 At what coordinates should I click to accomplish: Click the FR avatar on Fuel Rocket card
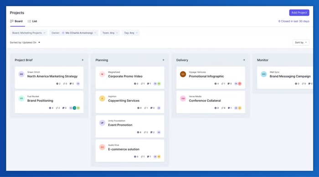click(x=21, y=98)
